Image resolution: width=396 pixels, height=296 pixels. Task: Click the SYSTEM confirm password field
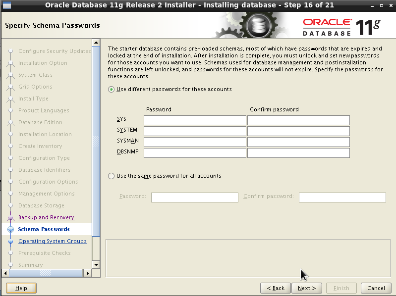(298, 131)
